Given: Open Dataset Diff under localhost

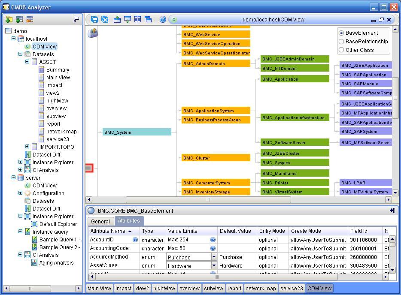Looking at the screenshot, I should point(46,154).
